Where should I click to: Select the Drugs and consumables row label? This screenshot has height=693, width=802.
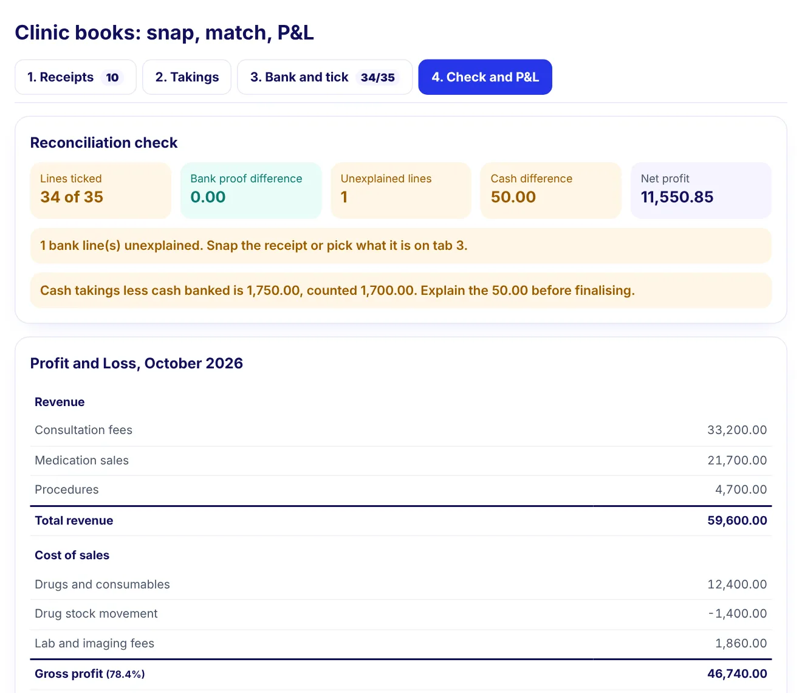pos(103,585)
